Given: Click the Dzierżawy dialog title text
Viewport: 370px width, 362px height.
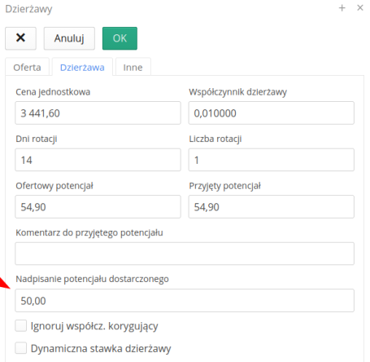Looking at the screenshot, I should (28, 9).
